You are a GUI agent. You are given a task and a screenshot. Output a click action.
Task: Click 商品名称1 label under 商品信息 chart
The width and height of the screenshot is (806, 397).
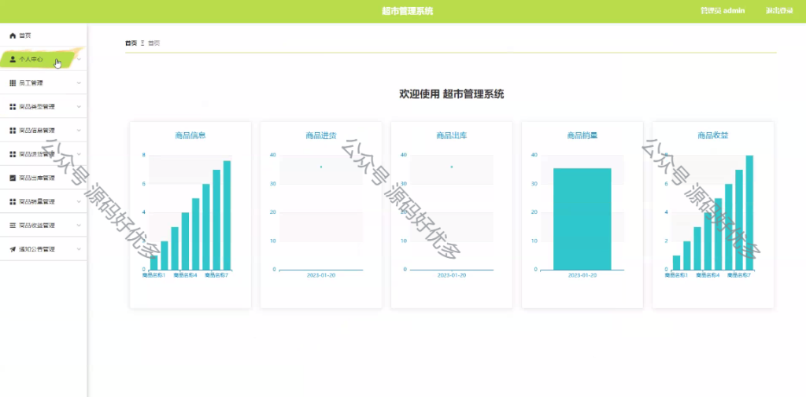pos(153,275)
